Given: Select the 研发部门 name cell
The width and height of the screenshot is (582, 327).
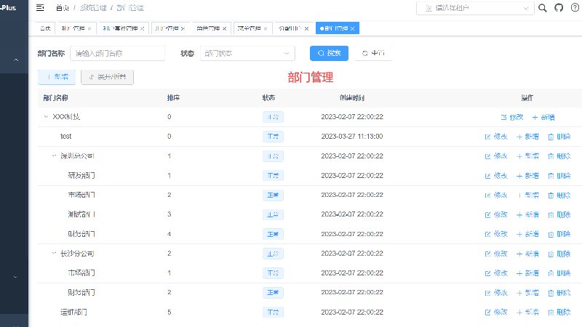Looking at the screenshot, I should click(81, 175).
